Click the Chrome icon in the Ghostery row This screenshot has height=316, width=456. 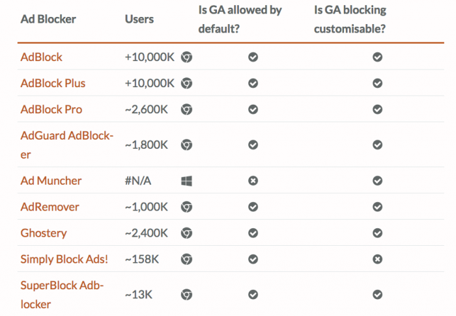coord(186,233)
